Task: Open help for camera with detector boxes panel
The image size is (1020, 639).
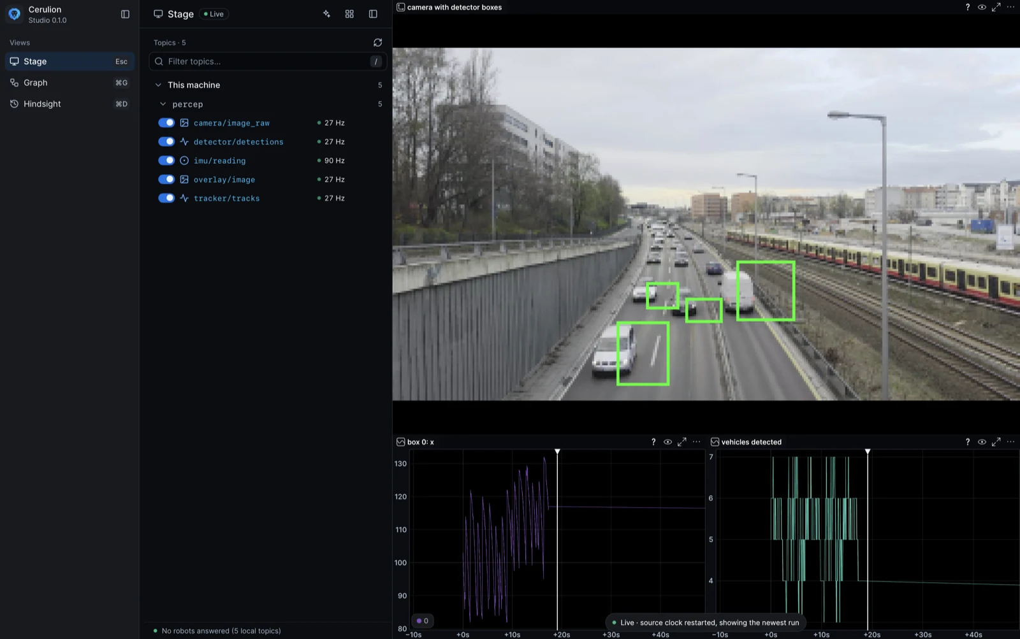Action: pos(968,7)
